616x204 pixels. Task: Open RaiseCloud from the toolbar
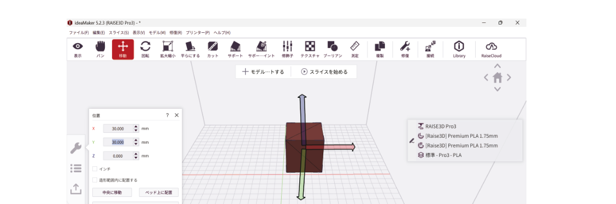491,50
